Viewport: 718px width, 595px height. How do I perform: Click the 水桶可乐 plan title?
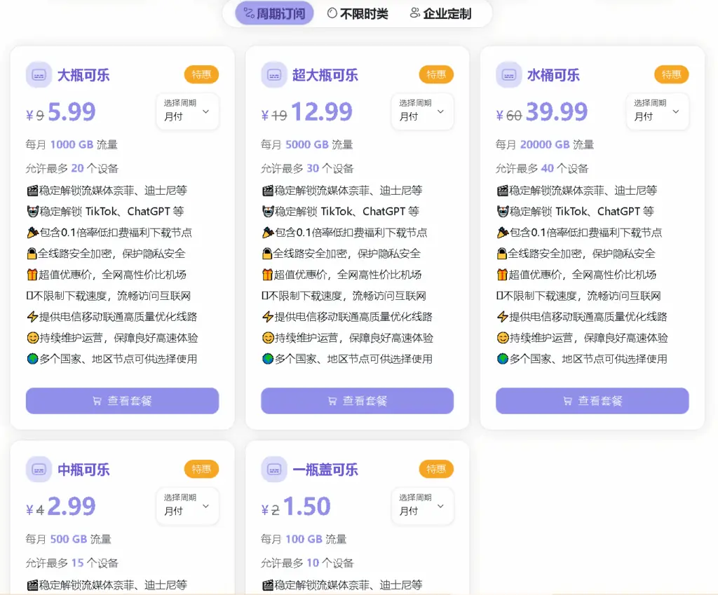554,75
